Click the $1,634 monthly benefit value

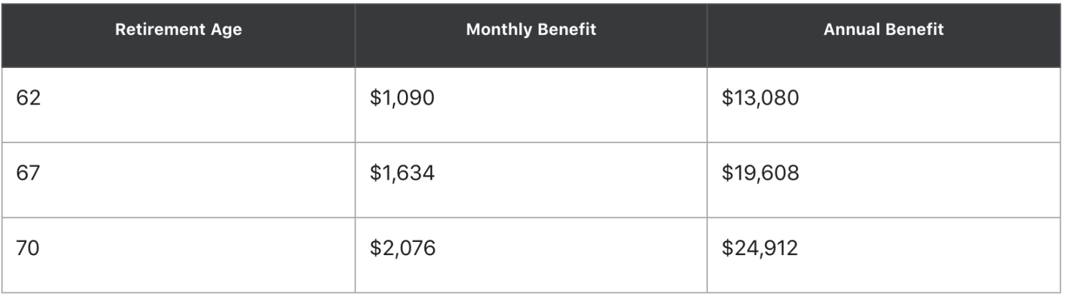pyautogui.click(x=402, y=173)
